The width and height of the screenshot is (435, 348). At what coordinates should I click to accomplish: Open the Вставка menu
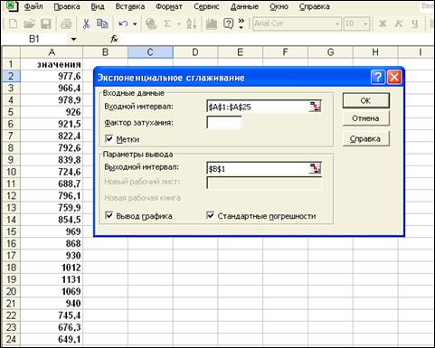pos(130,6)
